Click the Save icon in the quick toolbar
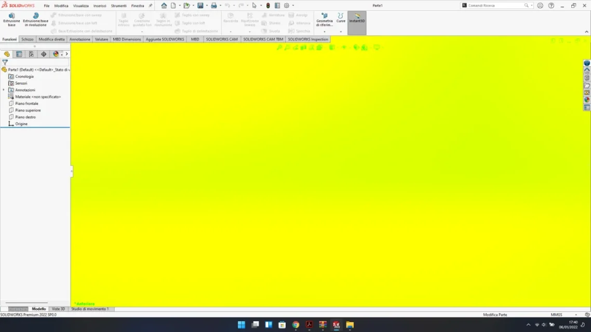 pyautogui.click(x=200, y=6)
